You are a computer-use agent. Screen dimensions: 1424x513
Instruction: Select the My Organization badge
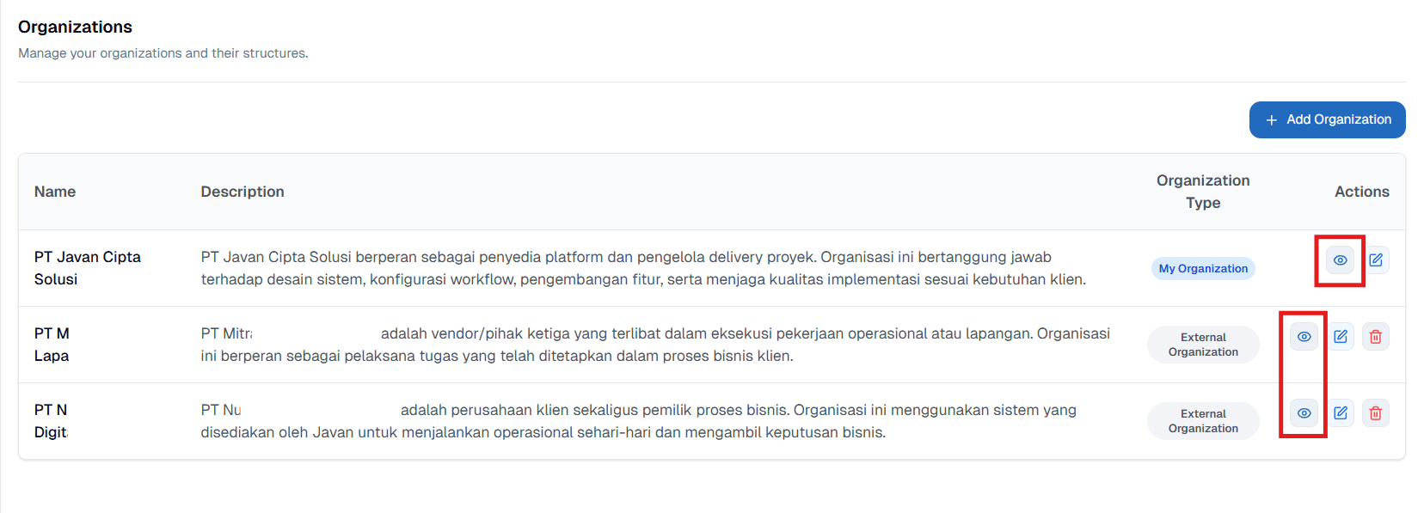tap(1203, 269)
